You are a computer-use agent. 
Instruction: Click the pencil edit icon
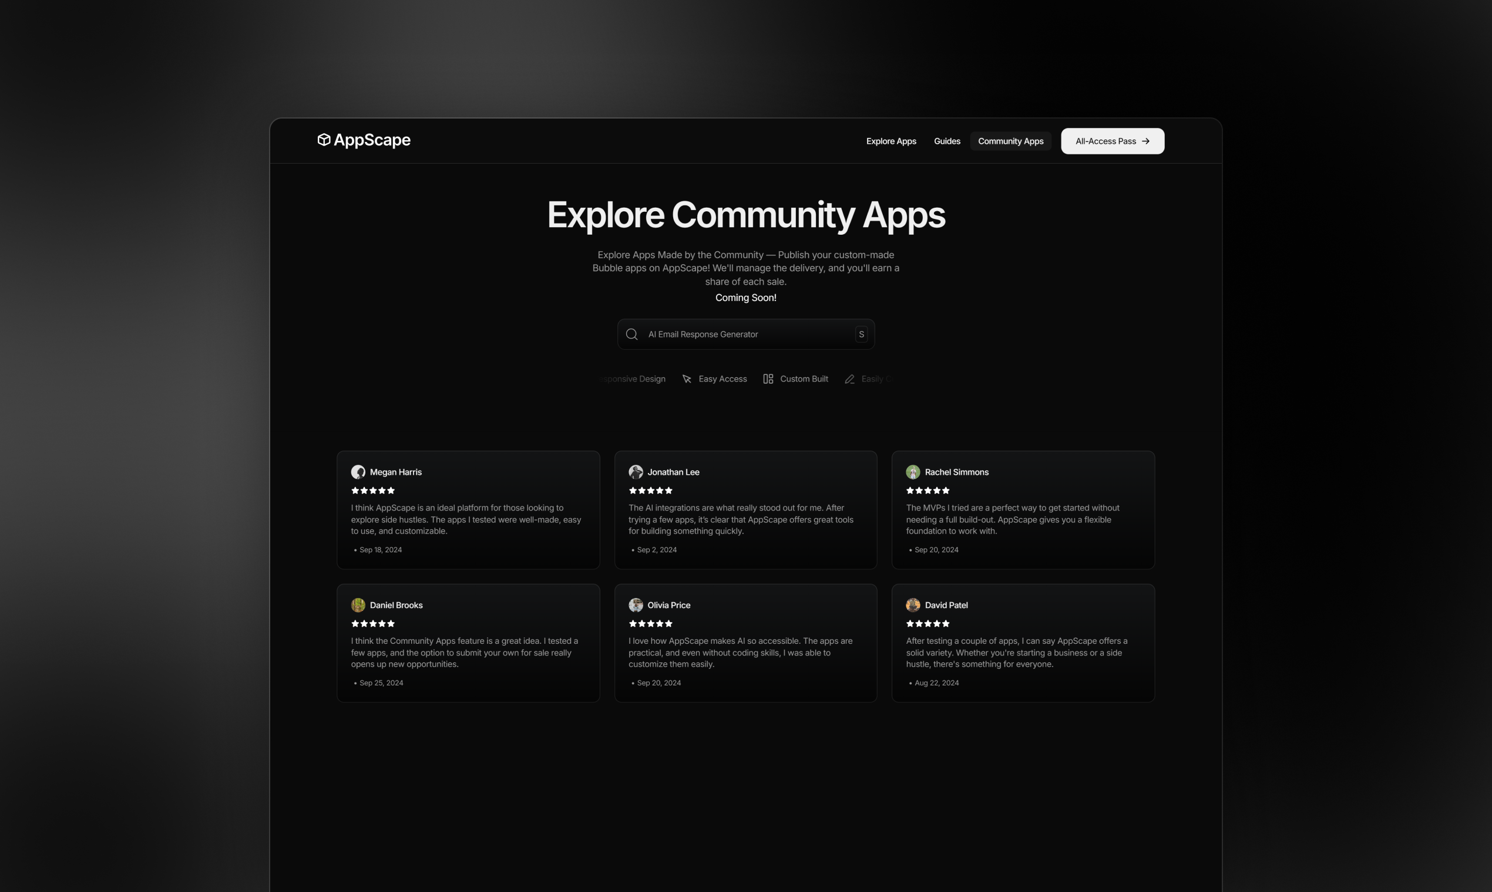point(849,379)
